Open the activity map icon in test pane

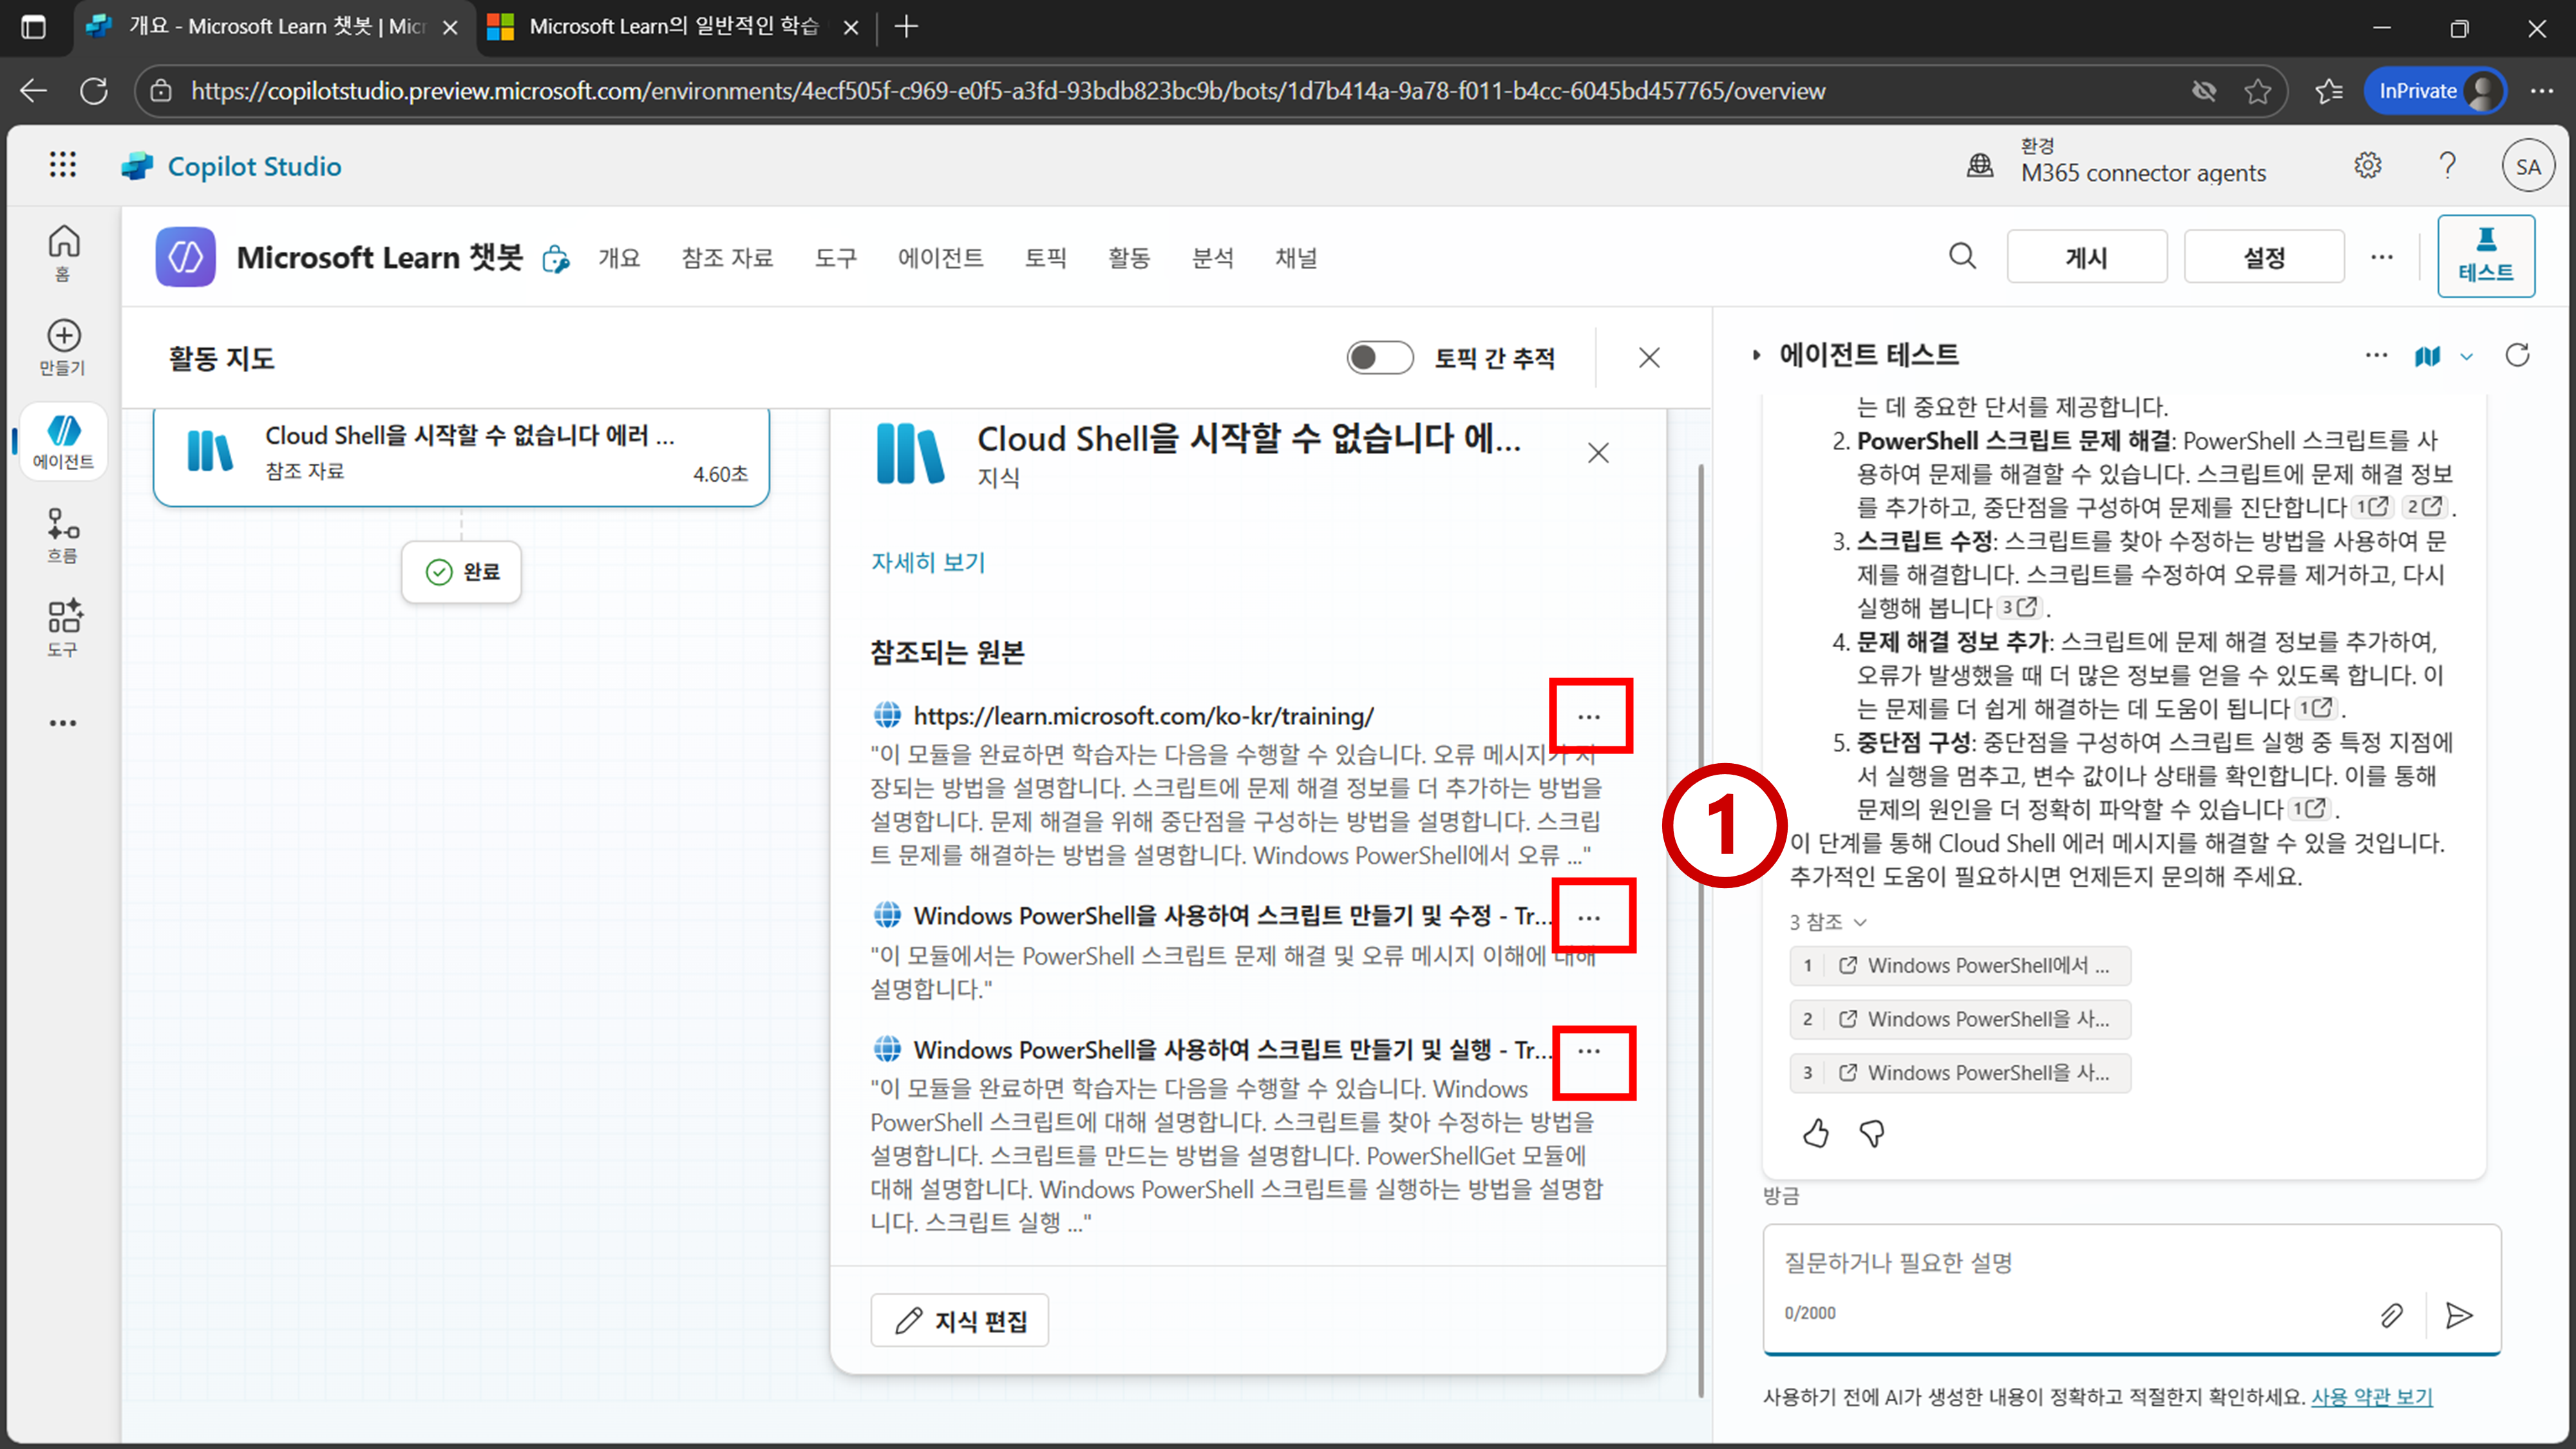2427,356
